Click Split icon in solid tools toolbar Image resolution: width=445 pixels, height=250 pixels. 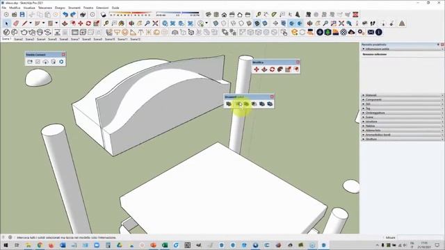point(270,104)
